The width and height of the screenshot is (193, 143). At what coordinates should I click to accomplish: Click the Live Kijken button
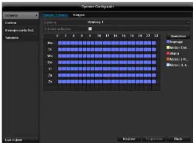(20, 140)
